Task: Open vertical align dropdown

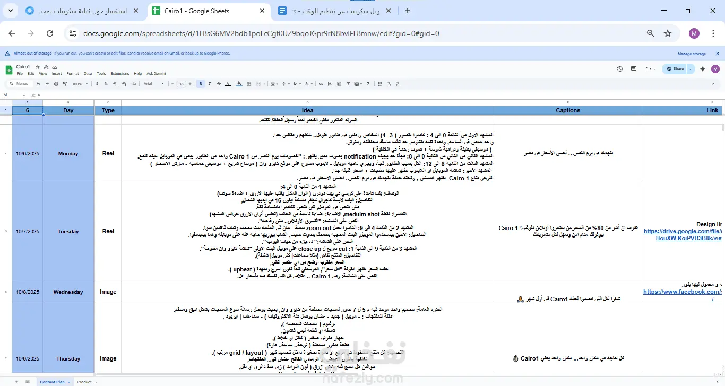Action: click(287, 84)
